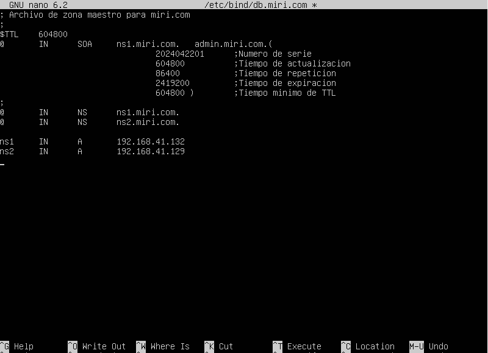The width and height of the screenshot is (488, 353).
Task: Place cursor on the SOA keyword
Action: [85, 44]
